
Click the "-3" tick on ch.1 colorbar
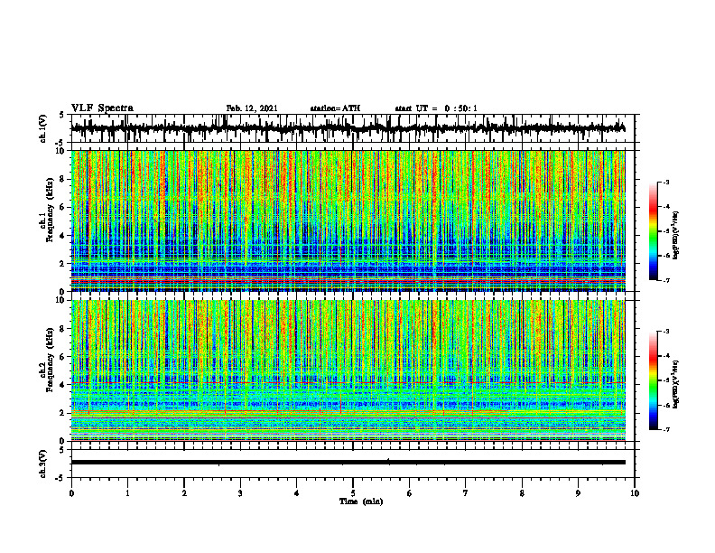[666, 183]
